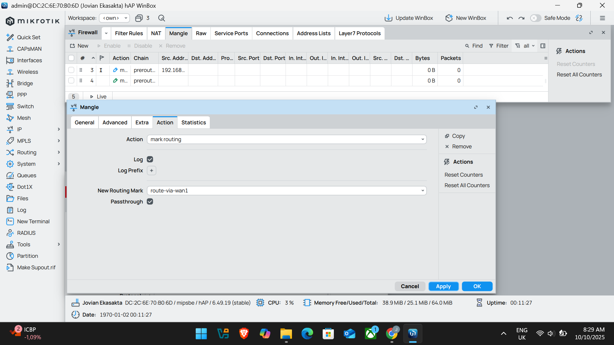Image resolution: width=614 pixels, height=345 pixels.
Task: Open the PPP section
Action: point(22,95)
